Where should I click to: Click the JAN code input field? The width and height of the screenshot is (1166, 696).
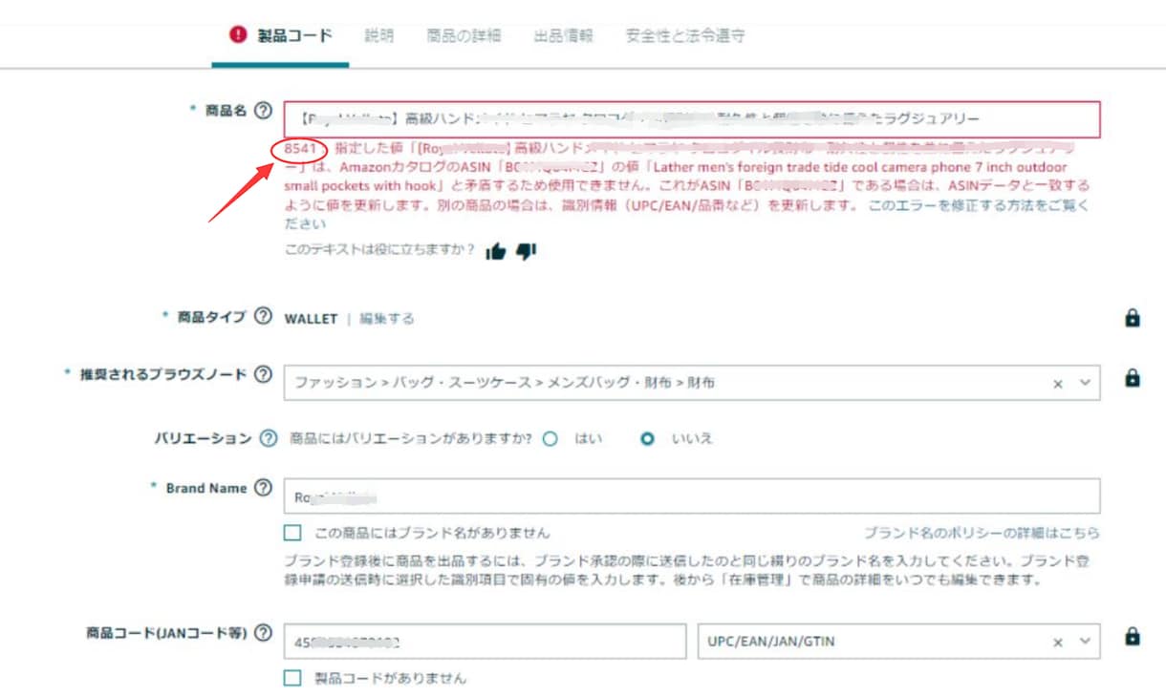486,642
